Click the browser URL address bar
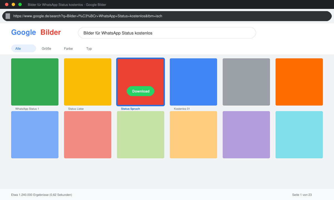The width and height of the screenshot is (334, 200). [x=167, y=16]
